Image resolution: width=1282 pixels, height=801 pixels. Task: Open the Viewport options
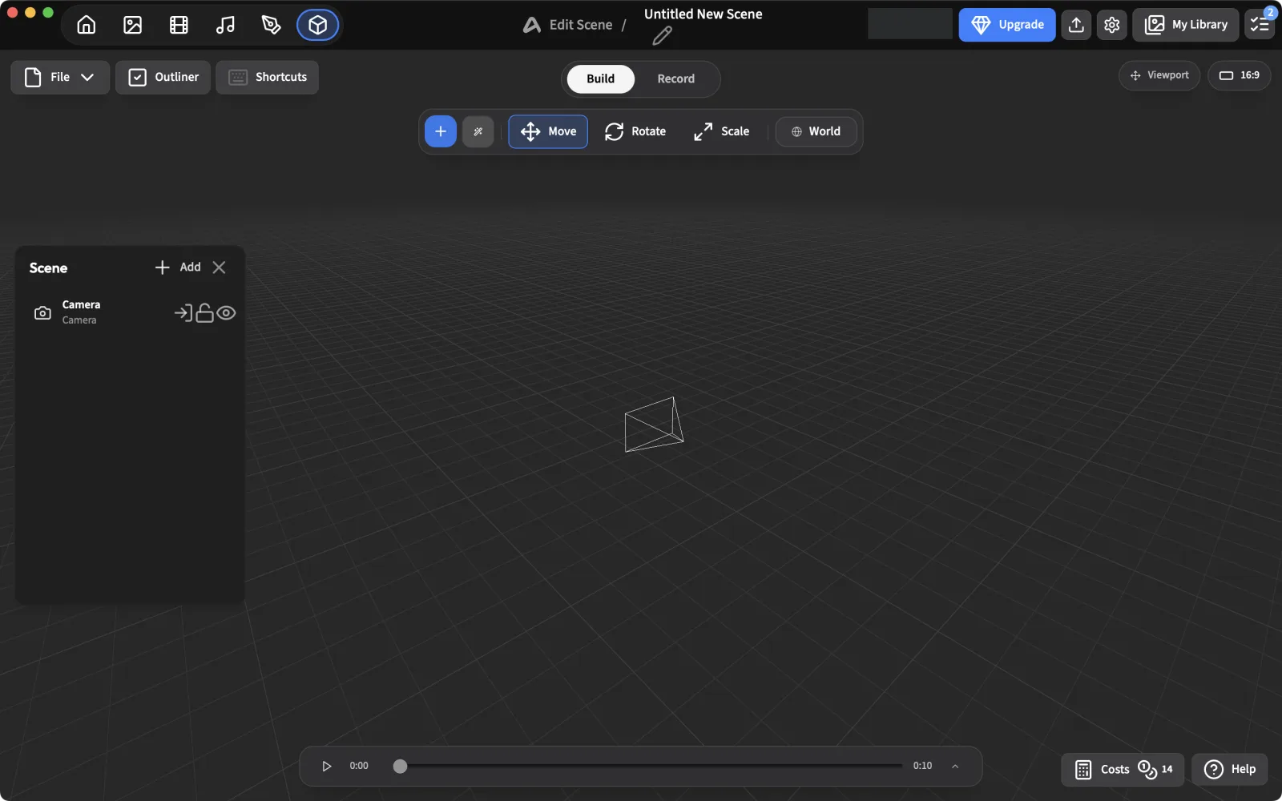[x=1159, y=75]
